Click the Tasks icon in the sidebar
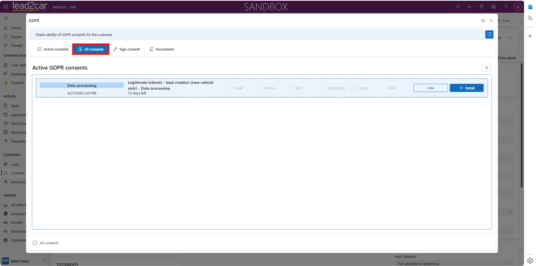The image size is (536, 266). click(6, 106)
